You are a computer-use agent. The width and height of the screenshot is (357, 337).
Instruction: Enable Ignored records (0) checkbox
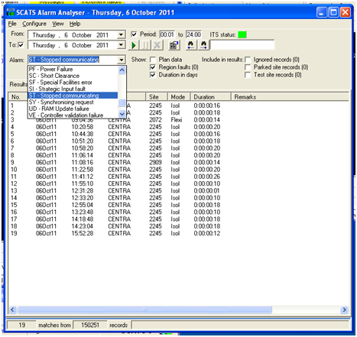coord(248,60)
